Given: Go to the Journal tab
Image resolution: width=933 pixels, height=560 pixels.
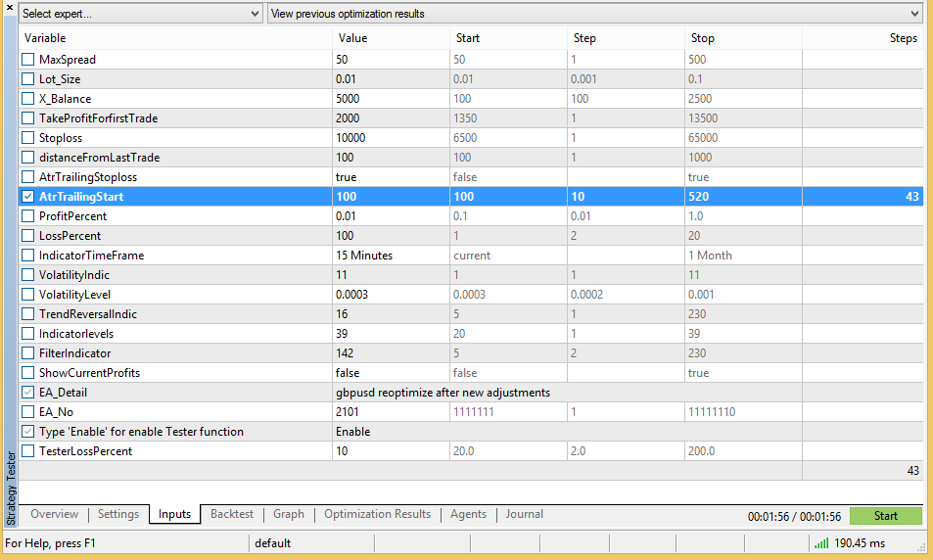Looking at the screenshot, I should tap(525, 514).
